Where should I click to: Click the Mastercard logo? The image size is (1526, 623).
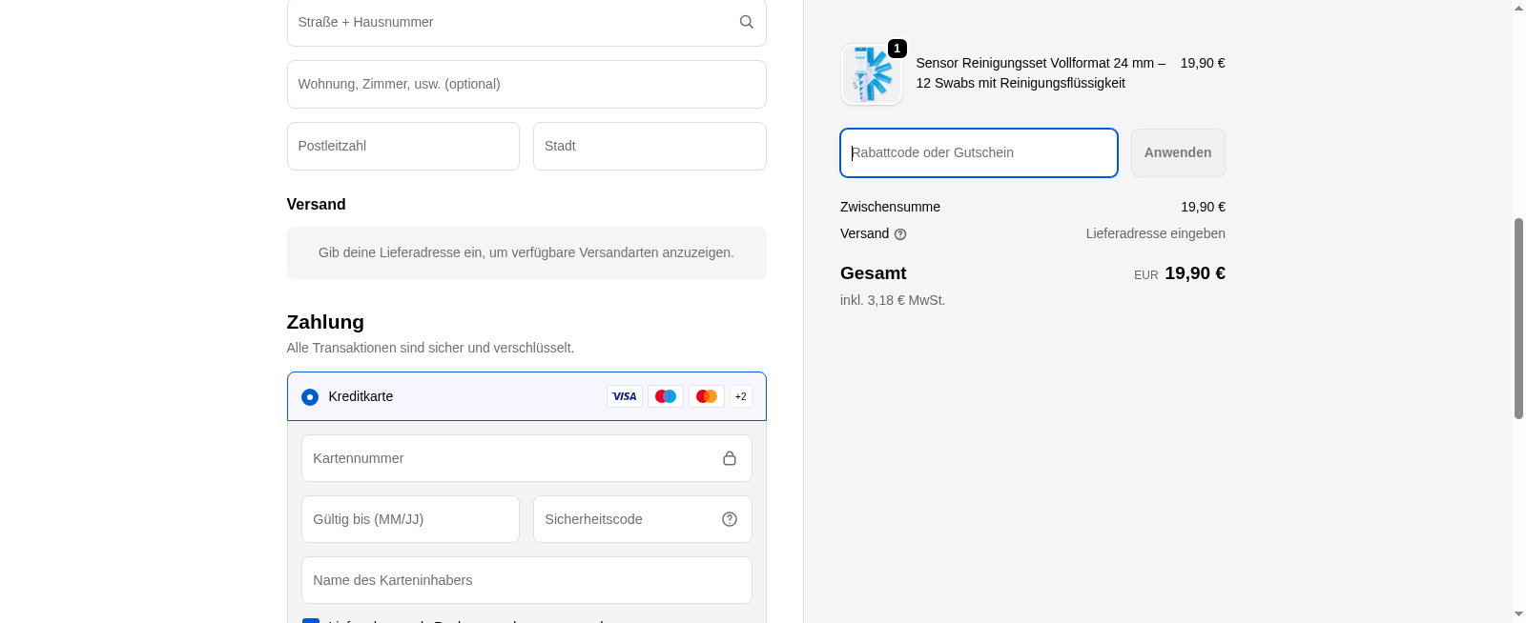coord(707,396)
